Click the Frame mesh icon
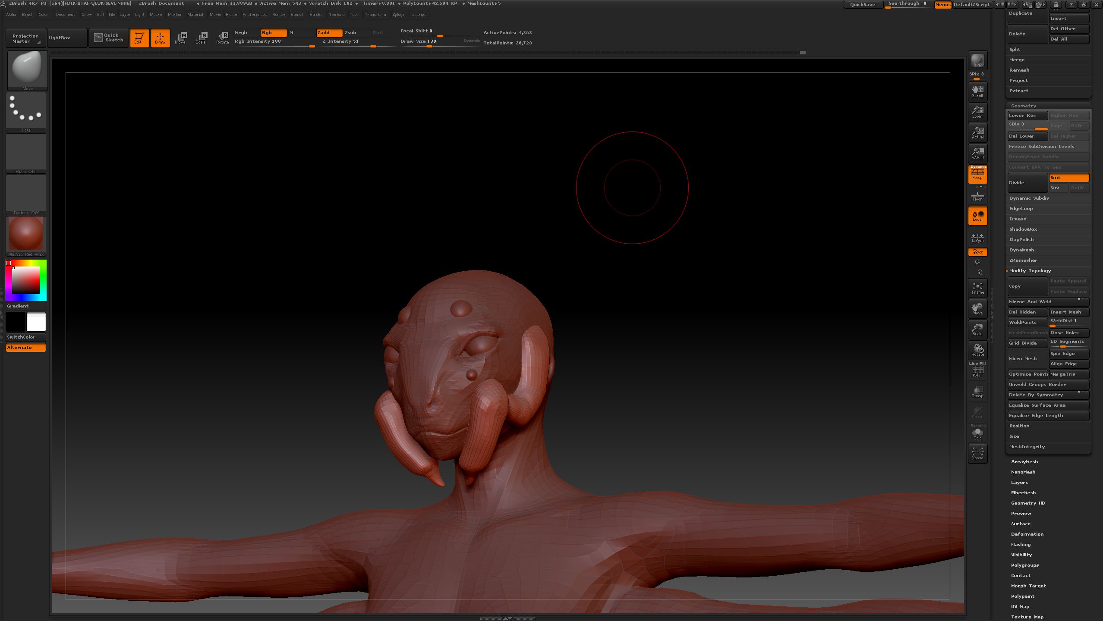This screenshot has width=1103, height=621. point(977,288)
